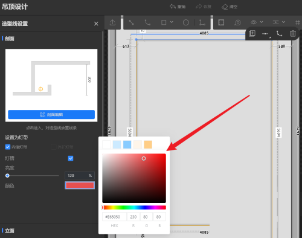Viewport: 302px width, 238px height.
Task: Click the clear eraser icon
Action: [x=230, y=7]
